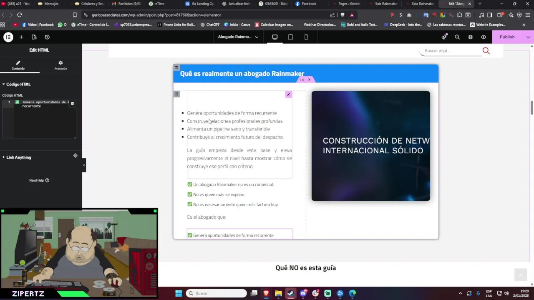Open the ChatGPT bookmark
This screenshot has width=534, height=300.
(210, 25)
